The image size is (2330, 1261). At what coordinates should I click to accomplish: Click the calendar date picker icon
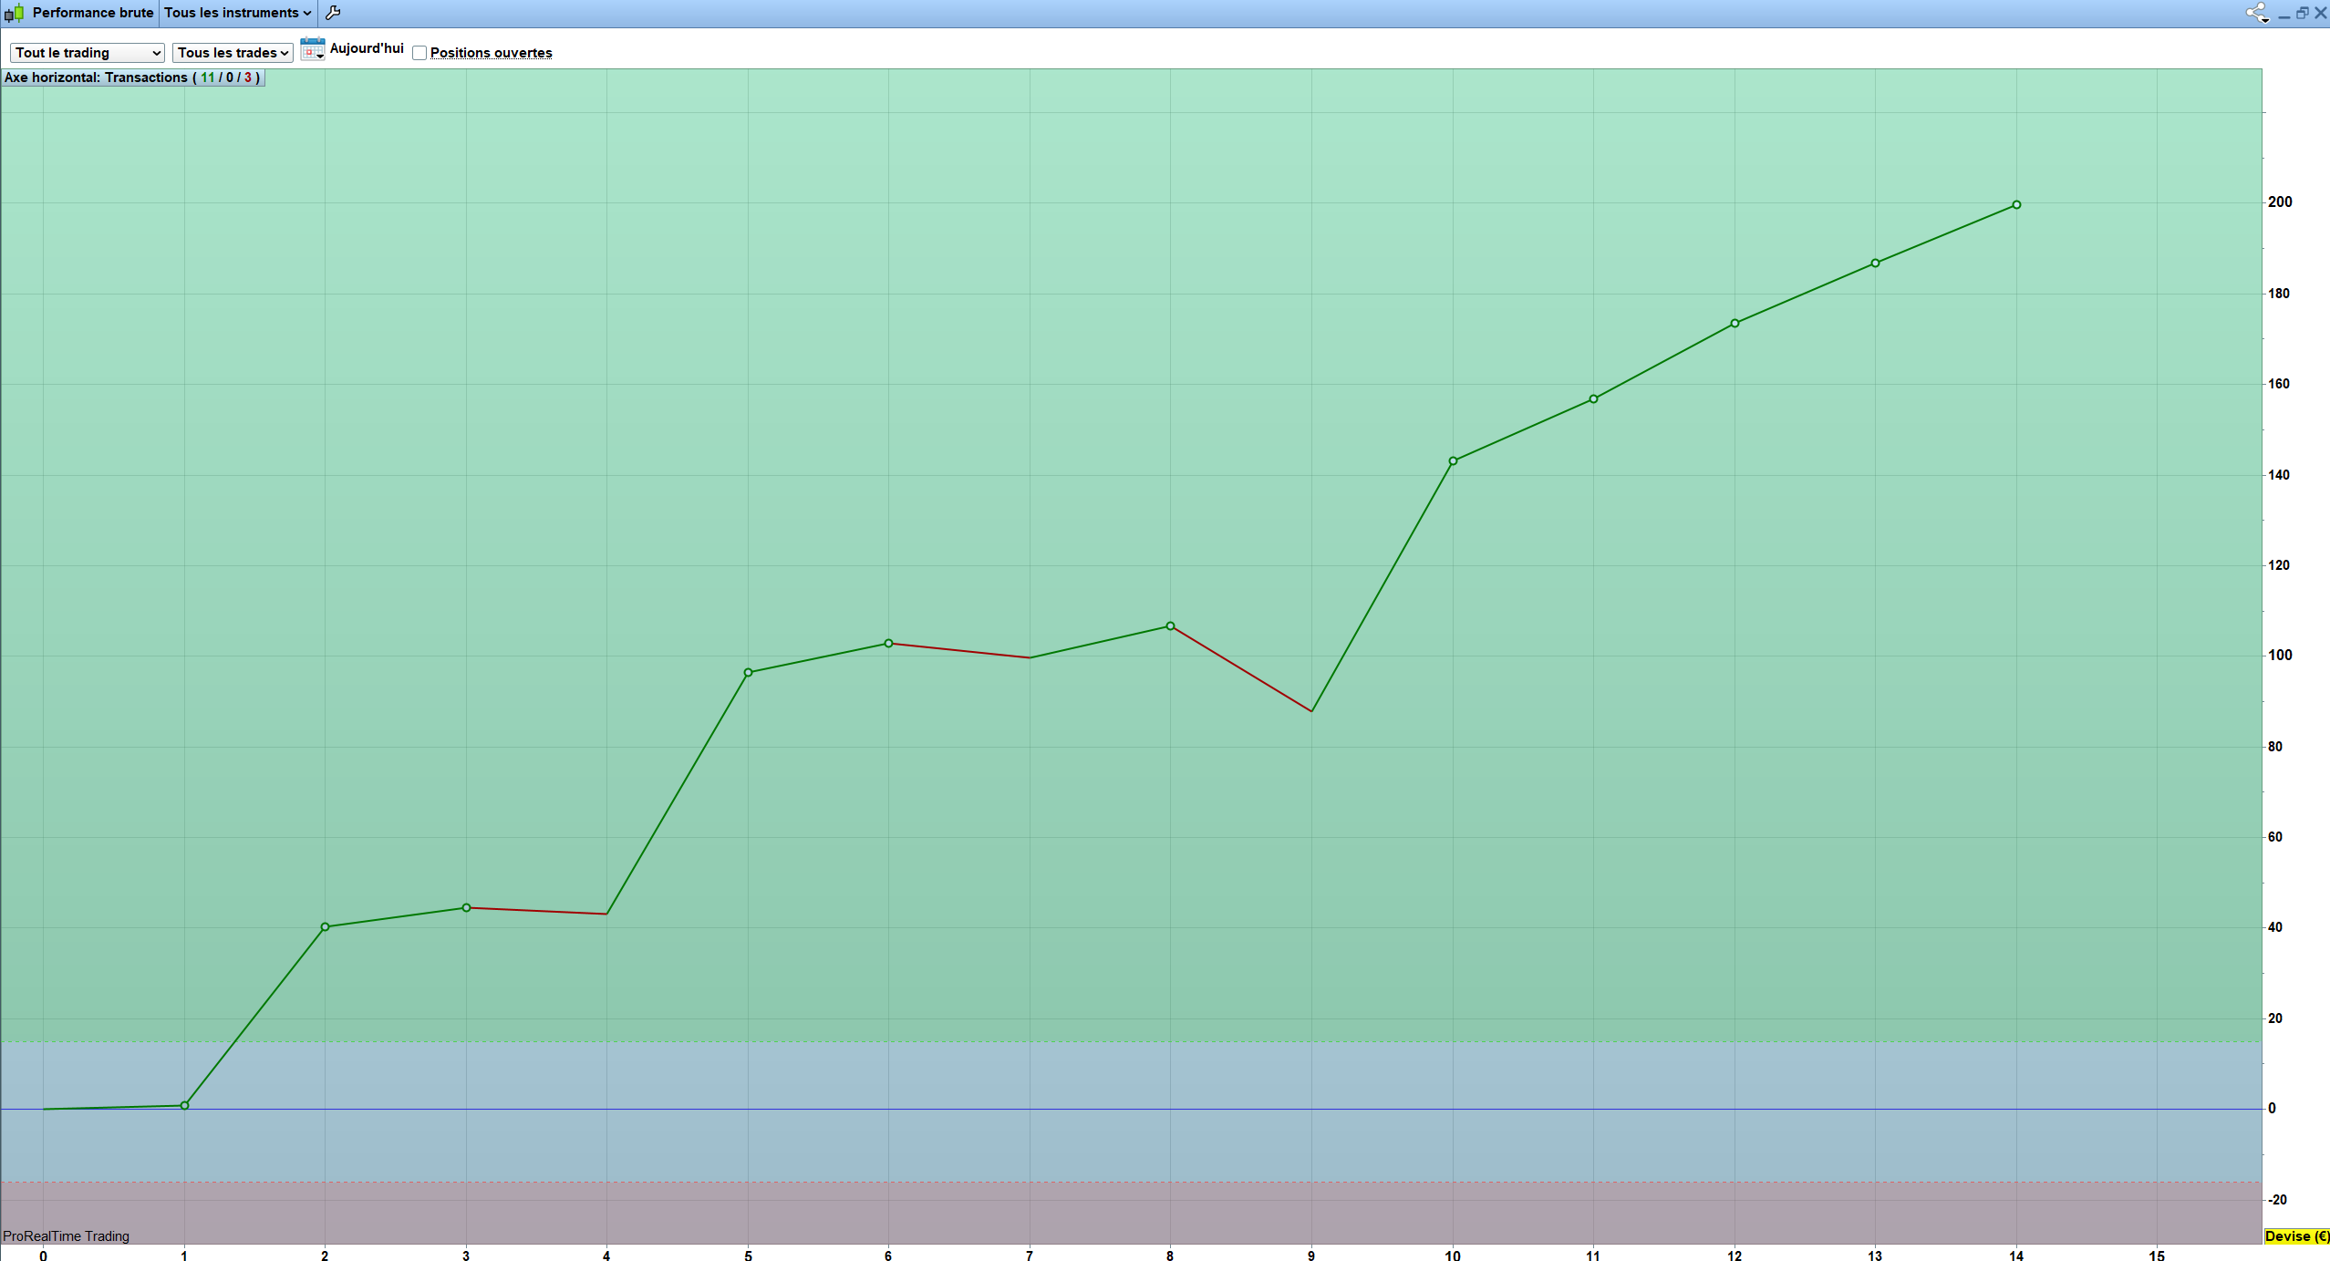(312, 49)
